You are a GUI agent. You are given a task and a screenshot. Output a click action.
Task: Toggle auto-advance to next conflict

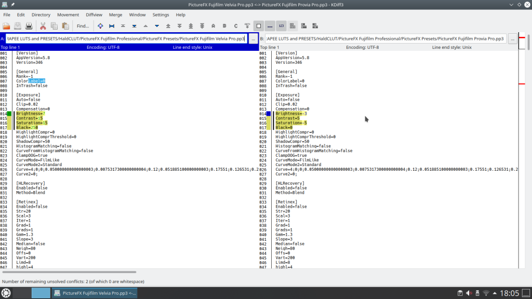(247, 26)
